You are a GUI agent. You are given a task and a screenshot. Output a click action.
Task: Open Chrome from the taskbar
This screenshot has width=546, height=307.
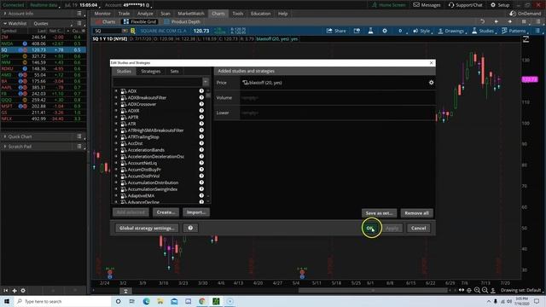coord(202,301)
